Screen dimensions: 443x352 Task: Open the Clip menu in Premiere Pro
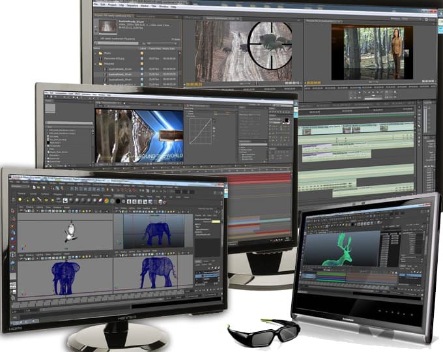[x=122, y=5]
